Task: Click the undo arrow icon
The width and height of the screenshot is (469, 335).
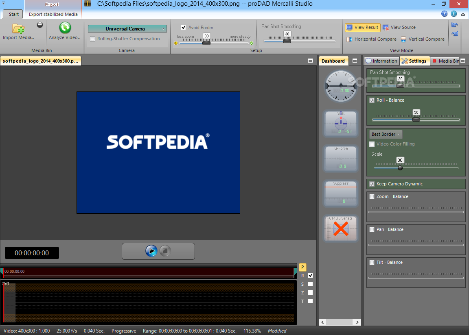Action: click(455, 25)
